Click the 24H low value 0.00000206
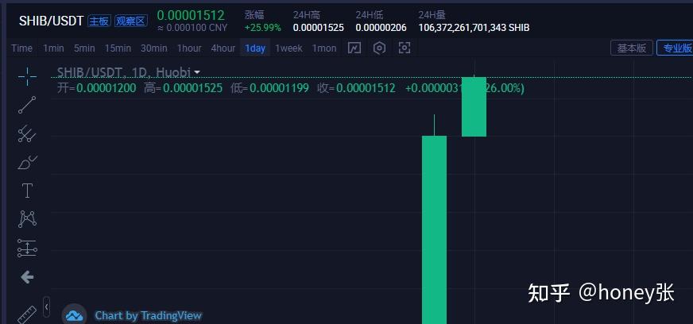Screen dimensions: 693x324 coord(381,28)
